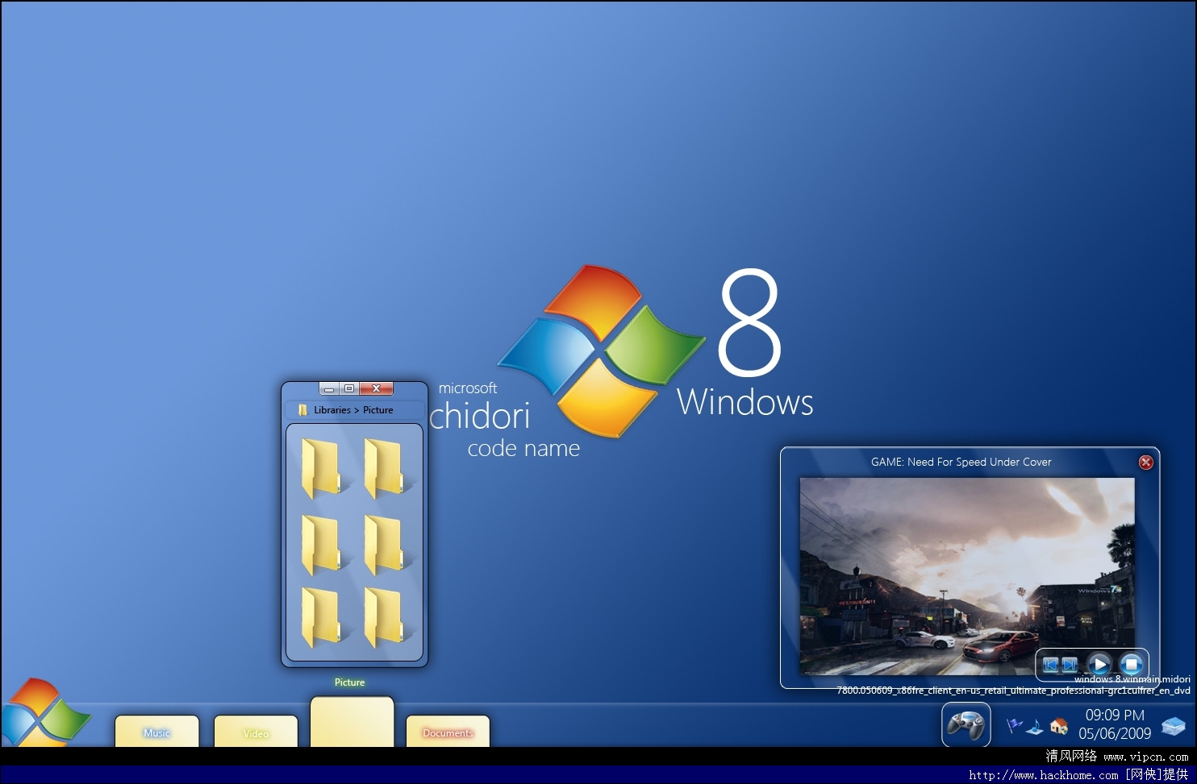Screen dimensions: 1197x784
Task: Play the Need For Speed preview
Action: pos(1099,664)
